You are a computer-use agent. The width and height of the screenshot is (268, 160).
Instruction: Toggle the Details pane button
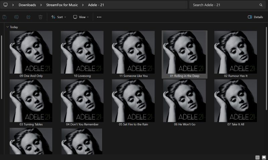click(x=255, y=17)
